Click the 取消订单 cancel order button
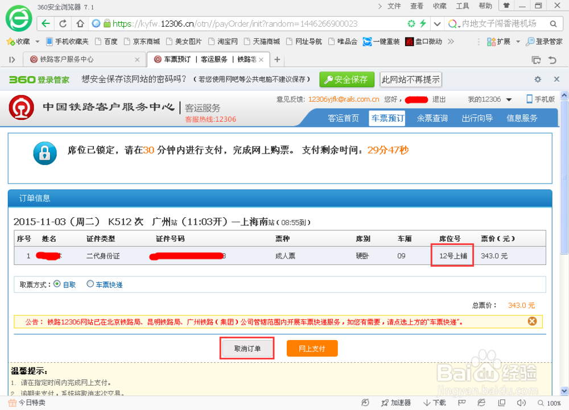This screenshot has height=410, width=569. 247,348
